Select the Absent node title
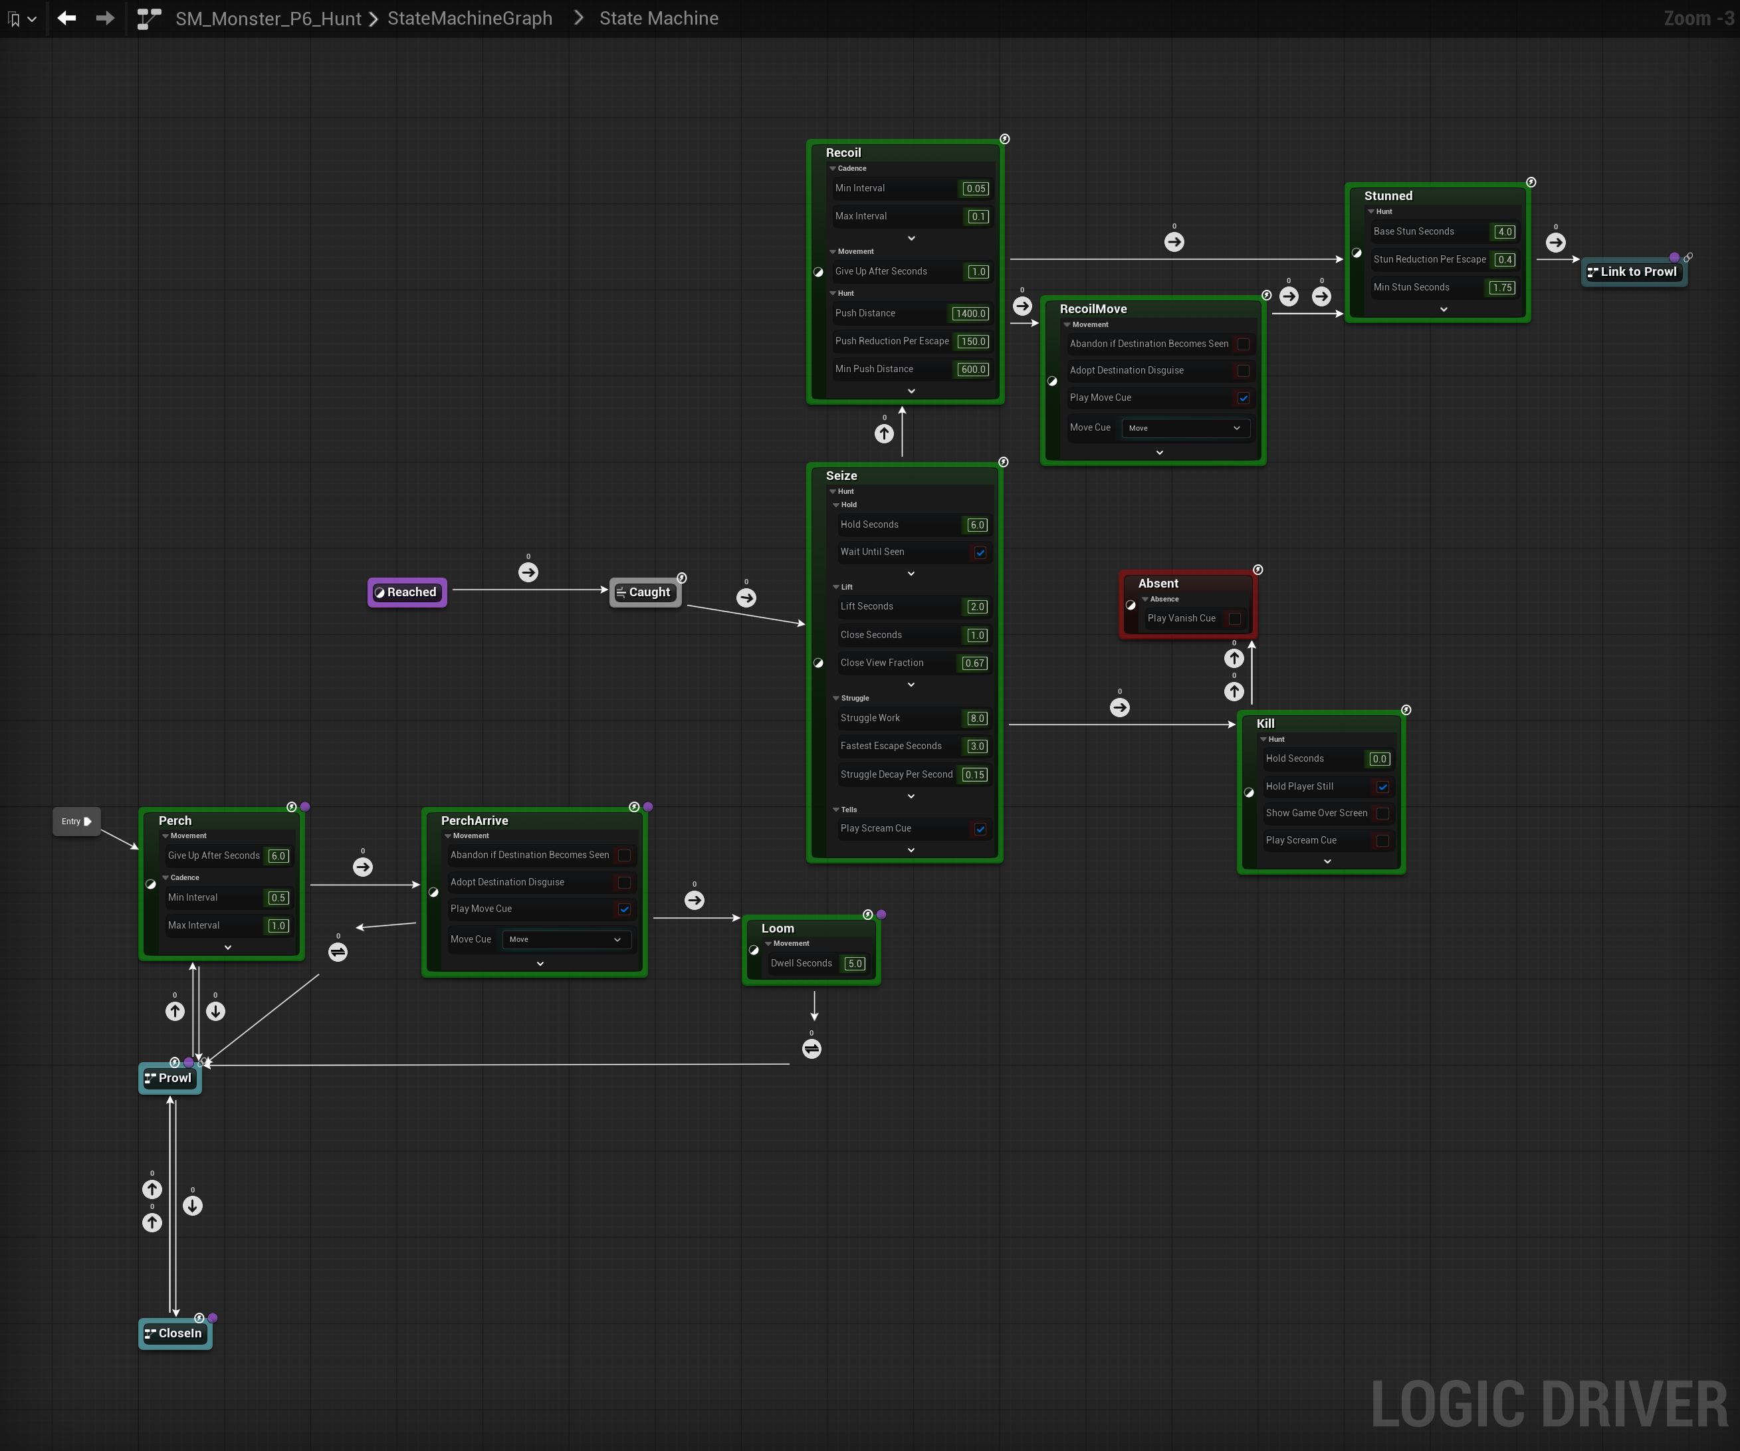1740x1451 pixels. coord(1158,584)
